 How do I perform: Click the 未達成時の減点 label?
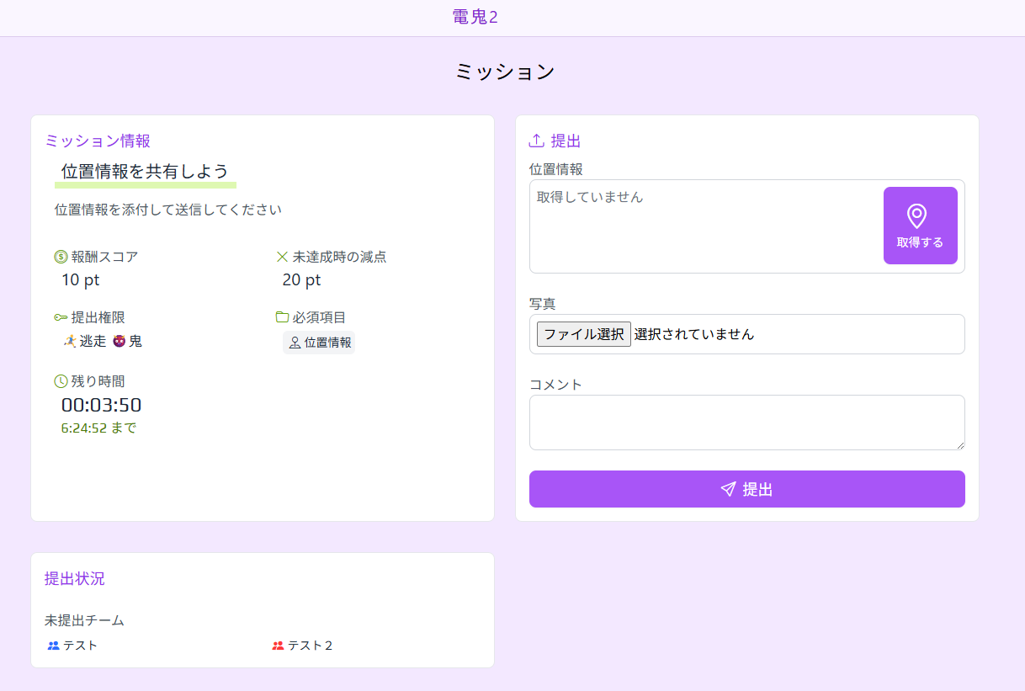[x=340, y=257]
